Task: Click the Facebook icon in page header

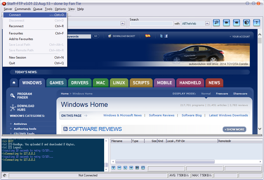Action: (x=166, y=36)
